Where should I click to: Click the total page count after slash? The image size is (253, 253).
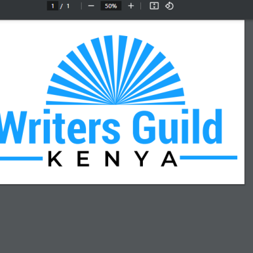pos(68,6)
